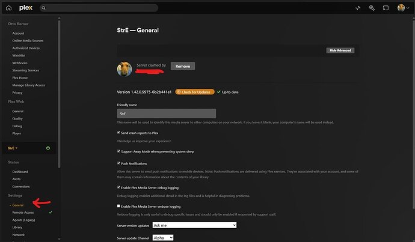Open the user avatar menu in top bar

(403, 8)
